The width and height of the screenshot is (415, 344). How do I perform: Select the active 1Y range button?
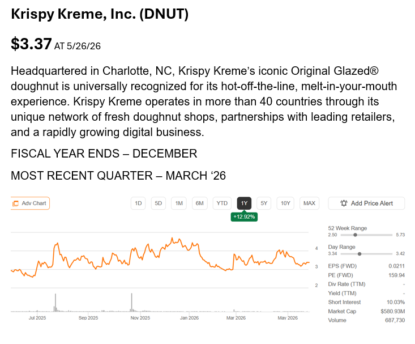point(244,203)
